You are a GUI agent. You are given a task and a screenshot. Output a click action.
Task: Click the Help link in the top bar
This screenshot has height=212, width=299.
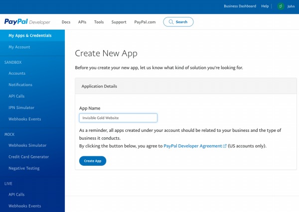coord(265,6)
